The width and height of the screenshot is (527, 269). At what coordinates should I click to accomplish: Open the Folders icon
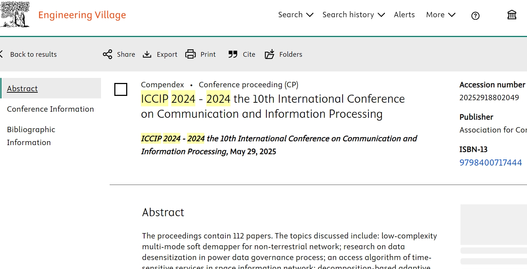click(270, 55)
